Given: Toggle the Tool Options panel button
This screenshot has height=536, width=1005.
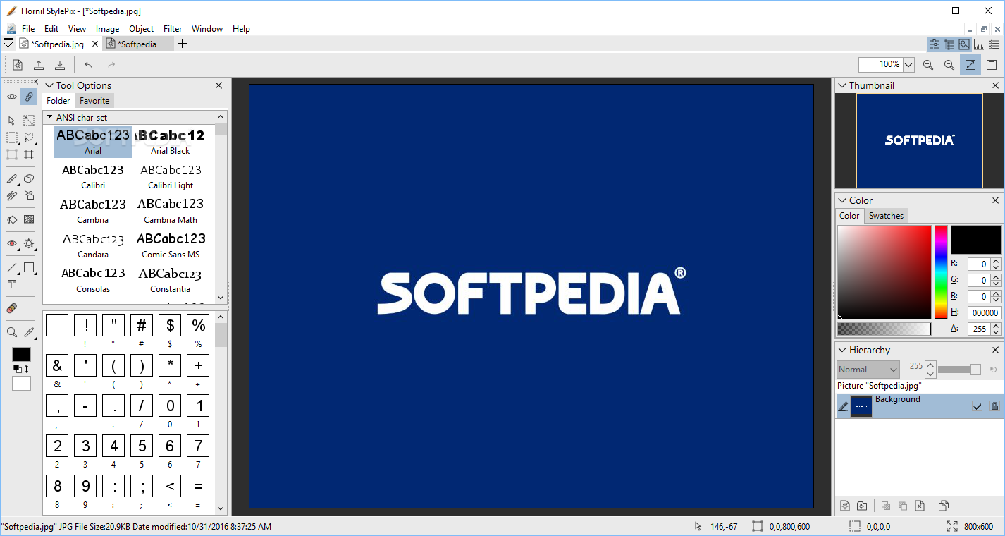Looking at the screenshot, I should (x=935, y=44).
